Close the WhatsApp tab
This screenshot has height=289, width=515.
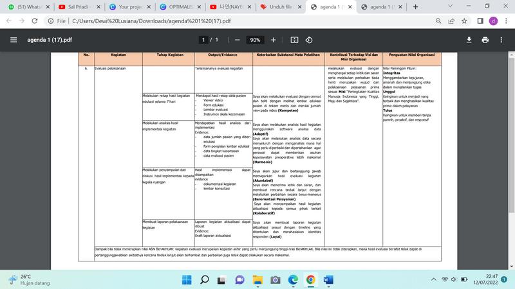(48, 7)
